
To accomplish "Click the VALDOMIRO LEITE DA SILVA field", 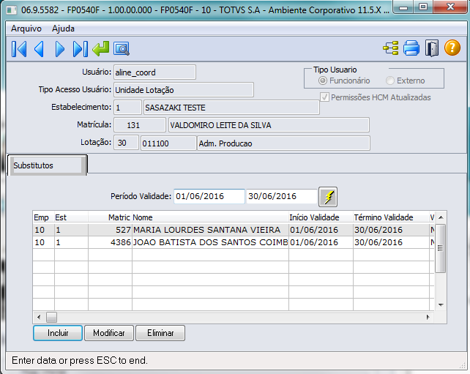I will coord(269,125).
